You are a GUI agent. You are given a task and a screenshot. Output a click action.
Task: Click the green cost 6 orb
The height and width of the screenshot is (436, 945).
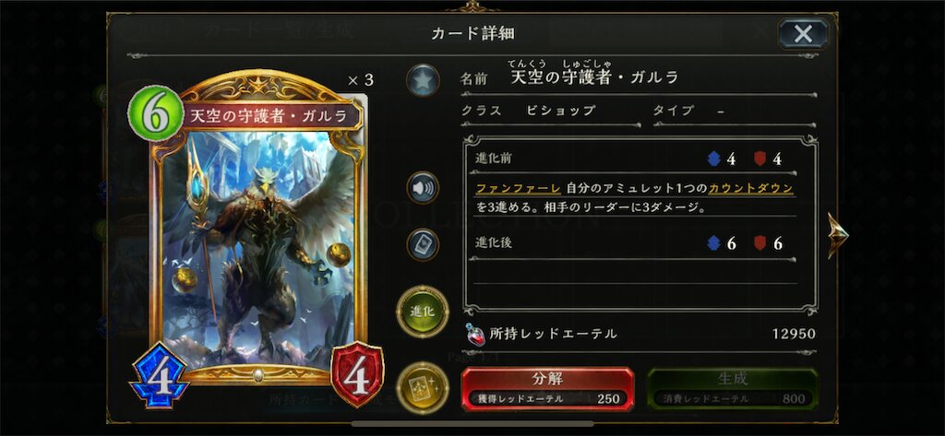click(155, 114)
